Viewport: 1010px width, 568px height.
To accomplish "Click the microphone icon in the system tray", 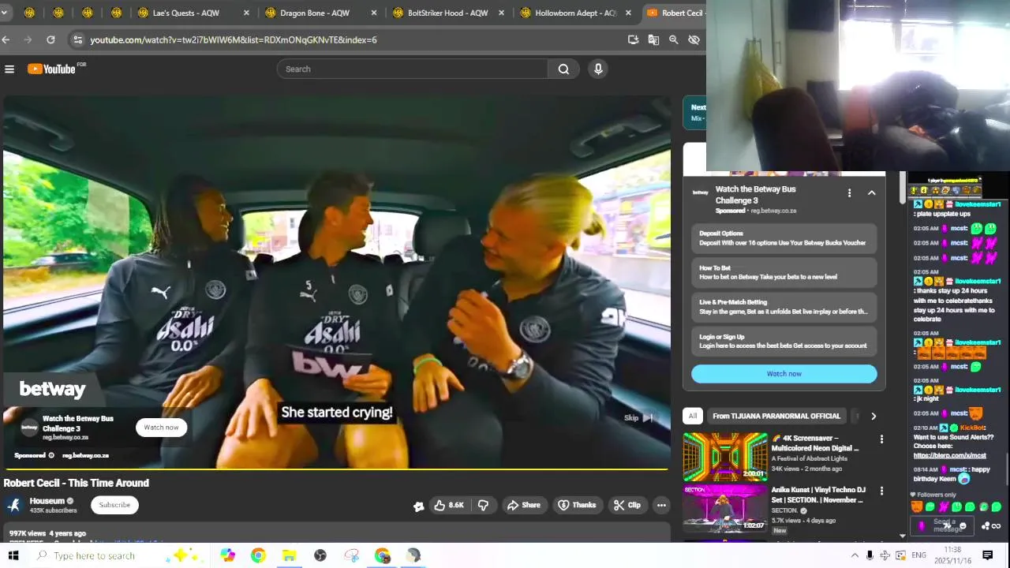I will [870, 555].
